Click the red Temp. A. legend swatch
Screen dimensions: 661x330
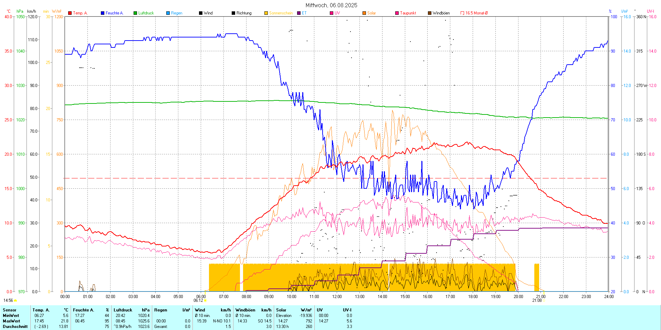(70, 13)
